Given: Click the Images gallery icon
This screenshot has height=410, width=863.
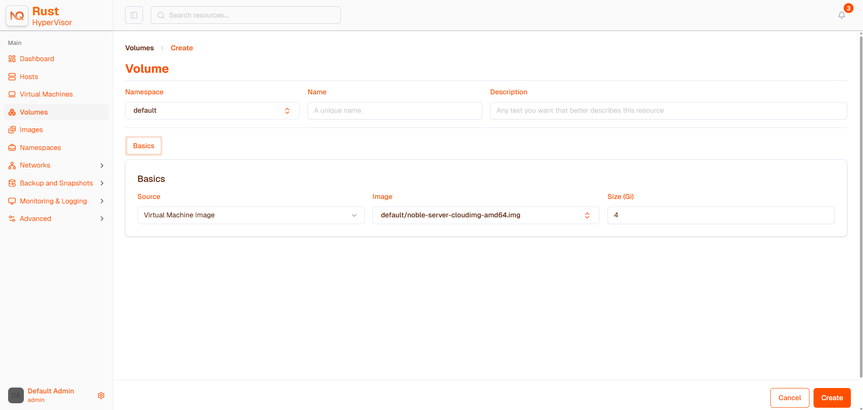Looking at the screenshot, I should (x=12, y=130).
